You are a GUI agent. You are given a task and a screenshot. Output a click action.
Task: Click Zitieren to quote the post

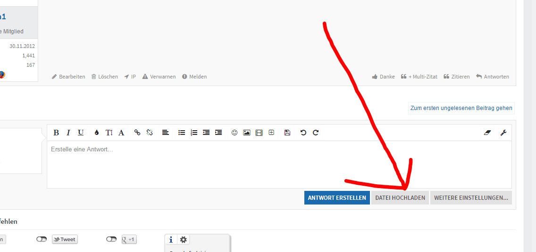point(457,77)
